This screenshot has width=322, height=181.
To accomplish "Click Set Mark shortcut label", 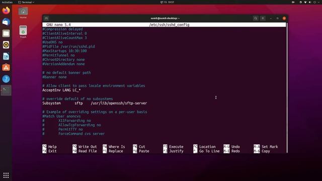I will coord(270,147).
